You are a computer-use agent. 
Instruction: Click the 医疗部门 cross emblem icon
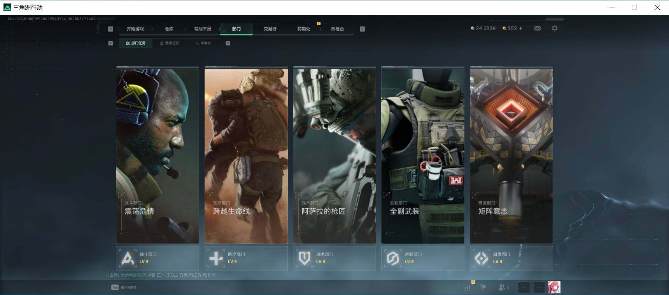point(216,258)
